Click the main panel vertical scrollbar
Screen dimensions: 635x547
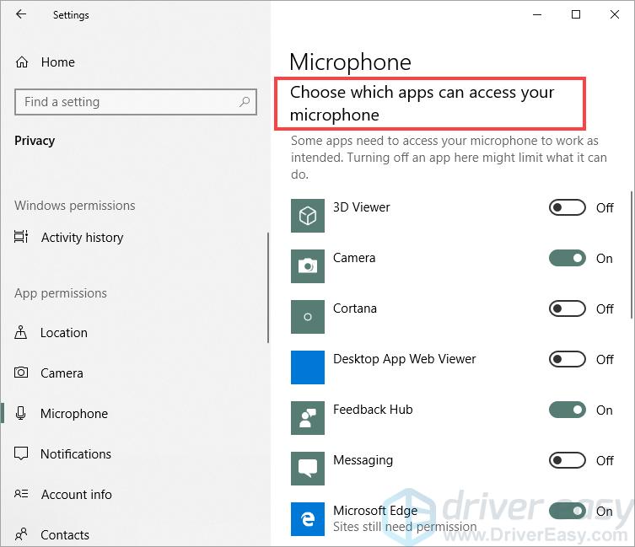click(632, 255)
